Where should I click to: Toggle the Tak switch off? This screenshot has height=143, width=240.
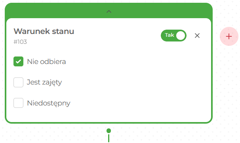tap(173, 36)
